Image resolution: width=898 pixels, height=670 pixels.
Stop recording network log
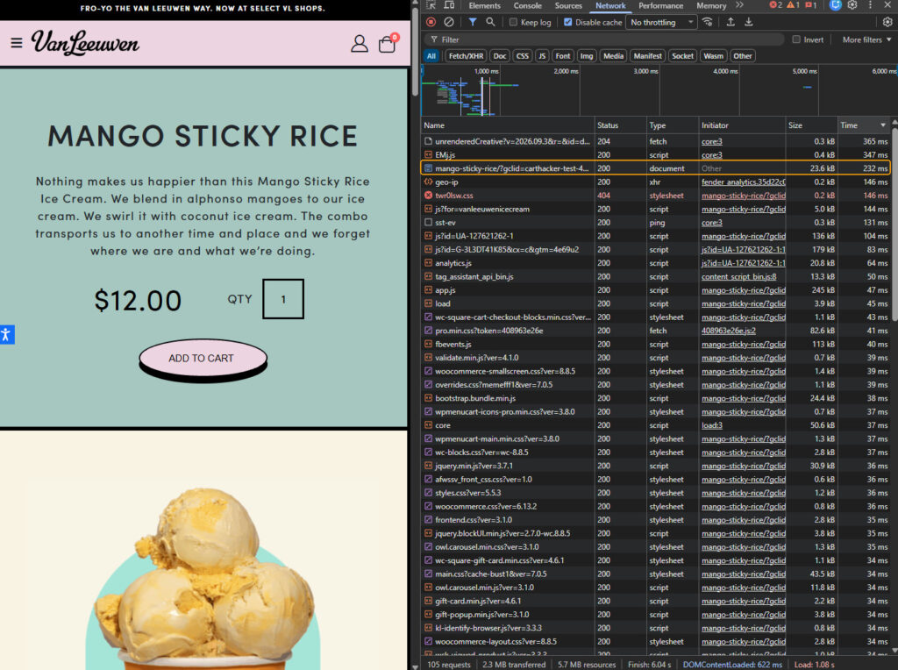tap(431, 22)
